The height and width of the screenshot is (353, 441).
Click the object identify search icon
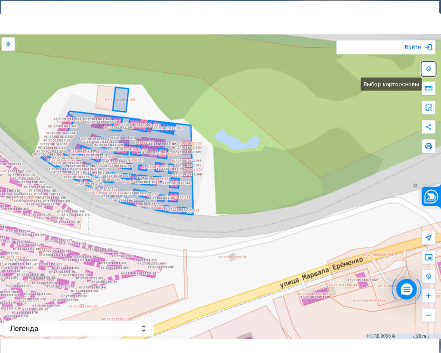(428, 276)
